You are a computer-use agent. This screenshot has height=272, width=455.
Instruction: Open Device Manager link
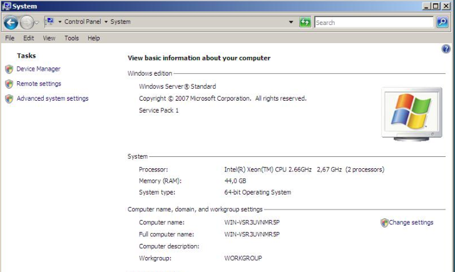pos(38,69)
